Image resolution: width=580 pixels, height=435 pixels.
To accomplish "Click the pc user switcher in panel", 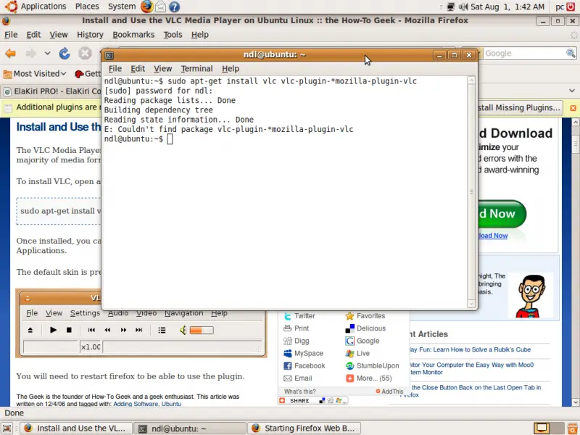I will click(560, 7).
